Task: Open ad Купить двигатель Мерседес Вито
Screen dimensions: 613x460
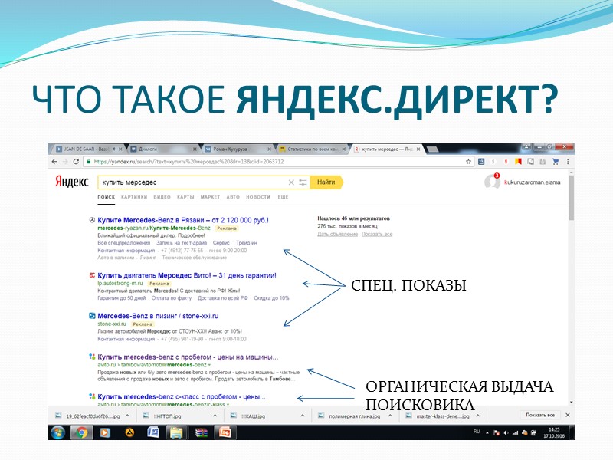Action: (x=187, y=275)
